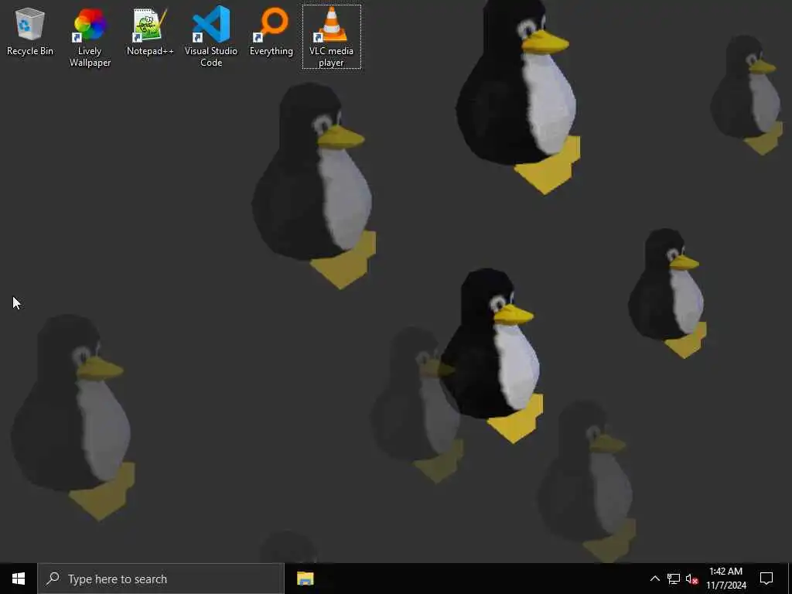The height and width of the screenshot is (594, 792).
Task: Open File Explorer from the taskbar
Action: (x=305, y=579)
